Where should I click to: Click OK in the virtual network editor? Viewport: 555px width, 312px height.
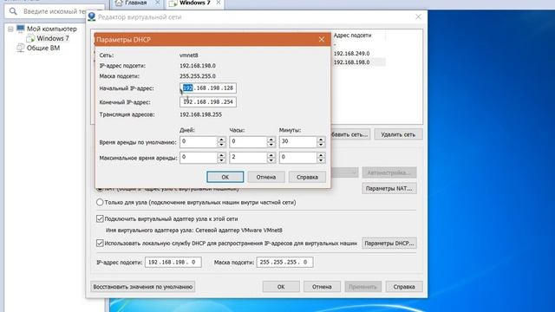(x=281, y=287)
